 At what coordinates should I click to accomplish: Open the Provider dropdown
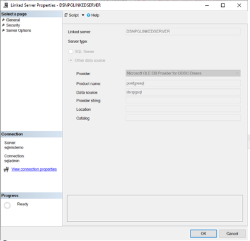(183, 73)
